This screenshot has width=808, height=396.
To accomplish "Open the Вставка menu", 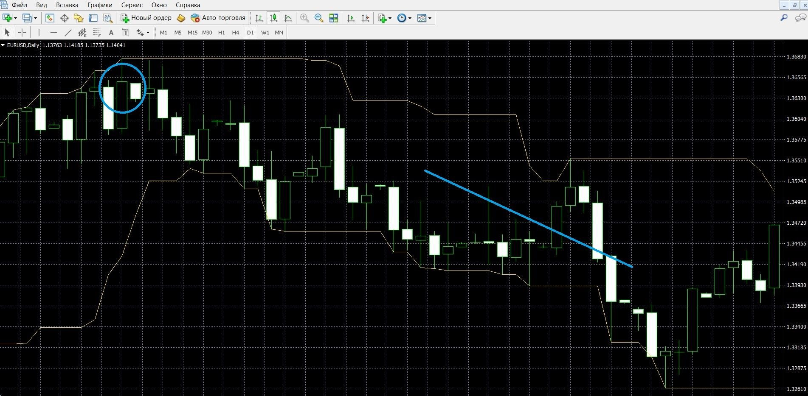I will pyautogui.click(x=67, y=5).
